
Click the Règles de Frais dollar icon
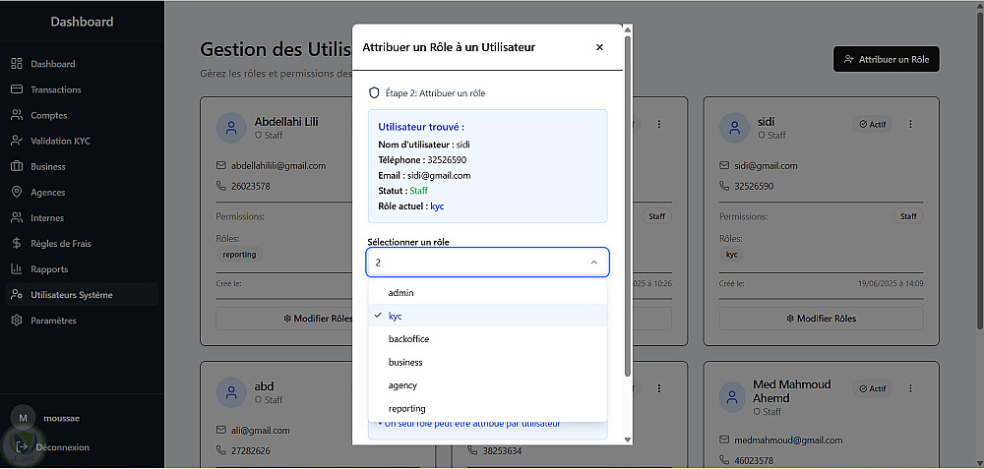17,244
